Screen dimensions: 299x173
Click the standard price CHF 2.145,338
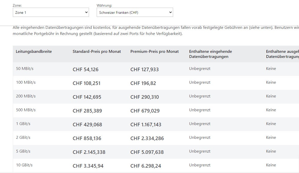pyautogui.click(x=89, y=152)
